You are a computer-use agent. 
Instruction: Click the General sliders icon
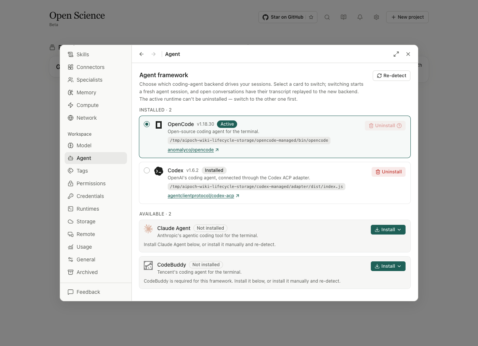coord(71,259)
